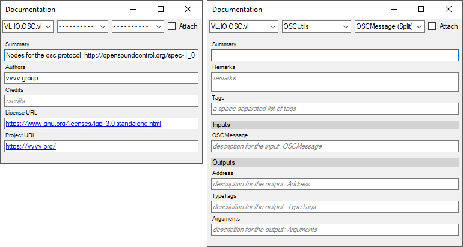Click the Tags input field
The width and height of the screenshot is (463, 247).
335,109
